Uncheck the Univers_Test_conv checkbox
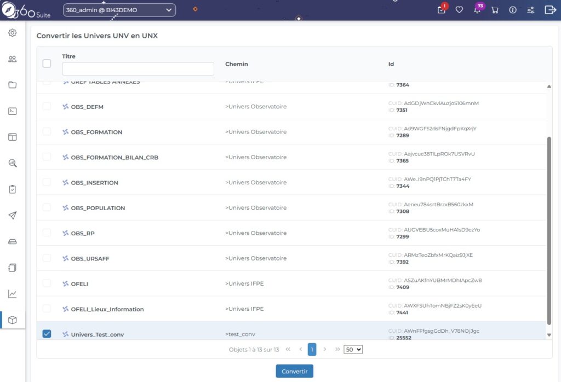 point(47,334)
